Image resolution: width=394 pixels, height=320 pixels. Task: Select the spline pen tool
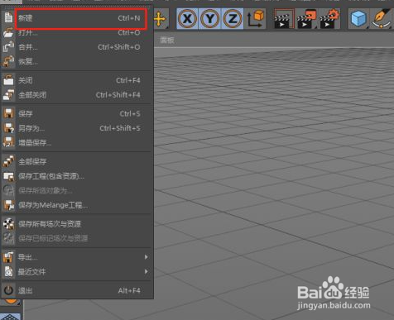tap(382, 19)
